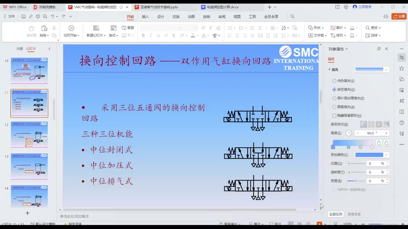Toggle italic formatting
Image resolution: width=408 pixels, height=229 pixels.
tap(151, 35)
